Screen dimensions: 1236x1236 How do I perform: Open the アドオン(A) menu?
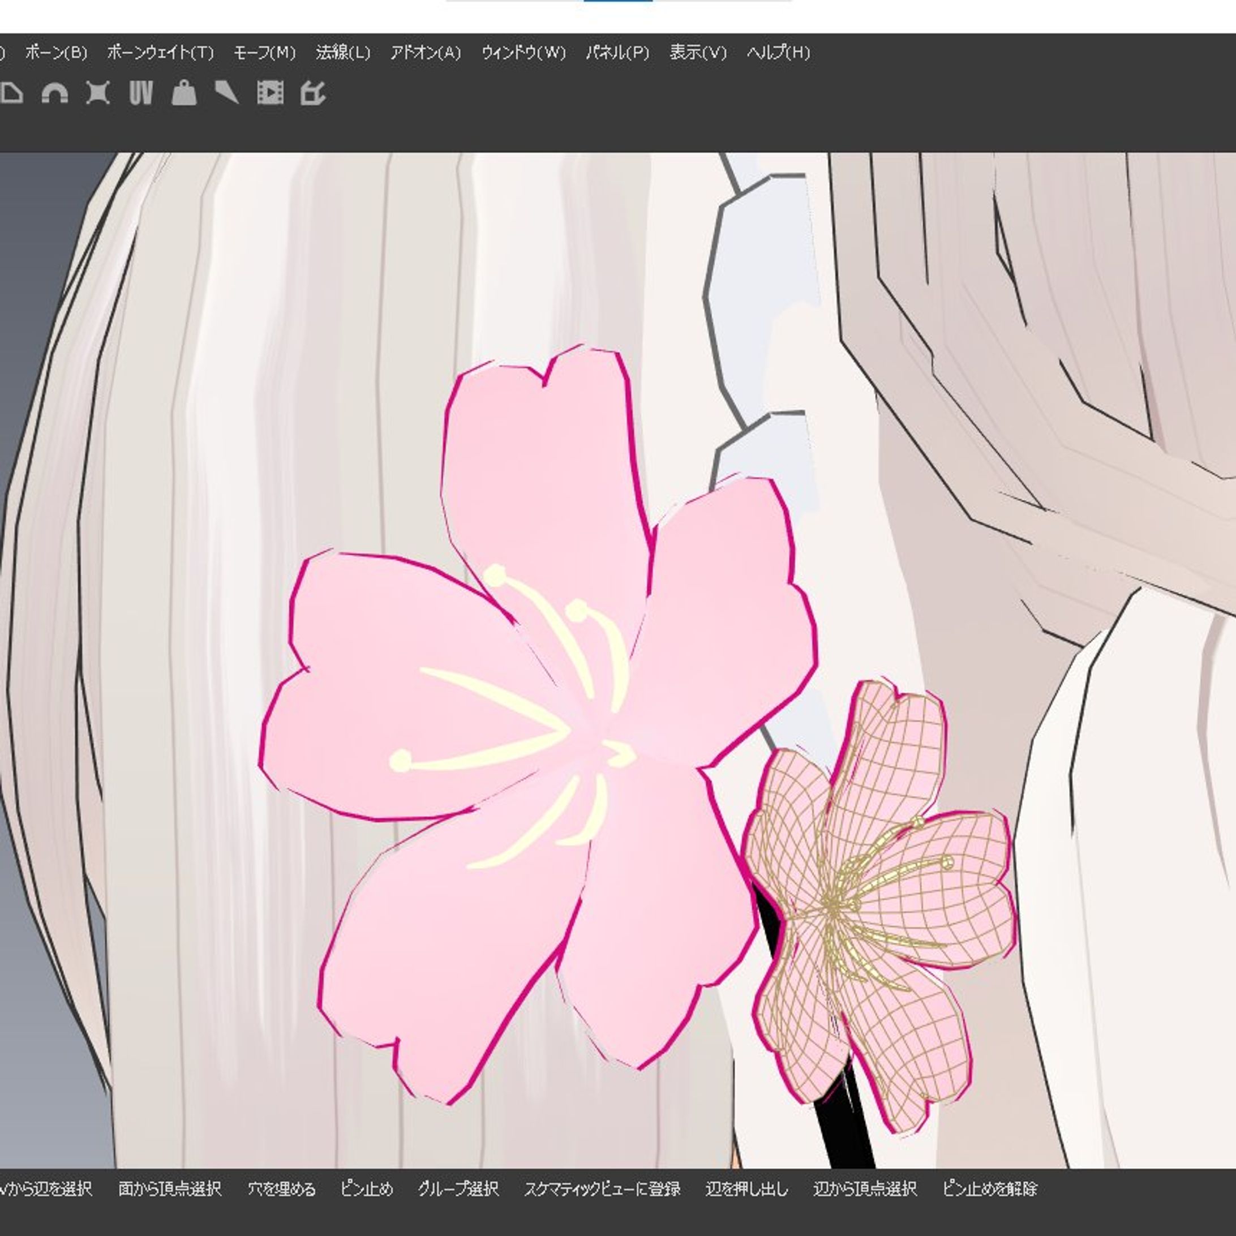tap(426, 53)
